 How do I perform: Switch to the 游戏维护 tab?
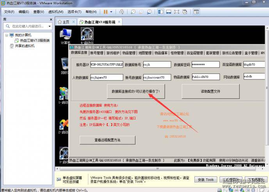(113, 53)
